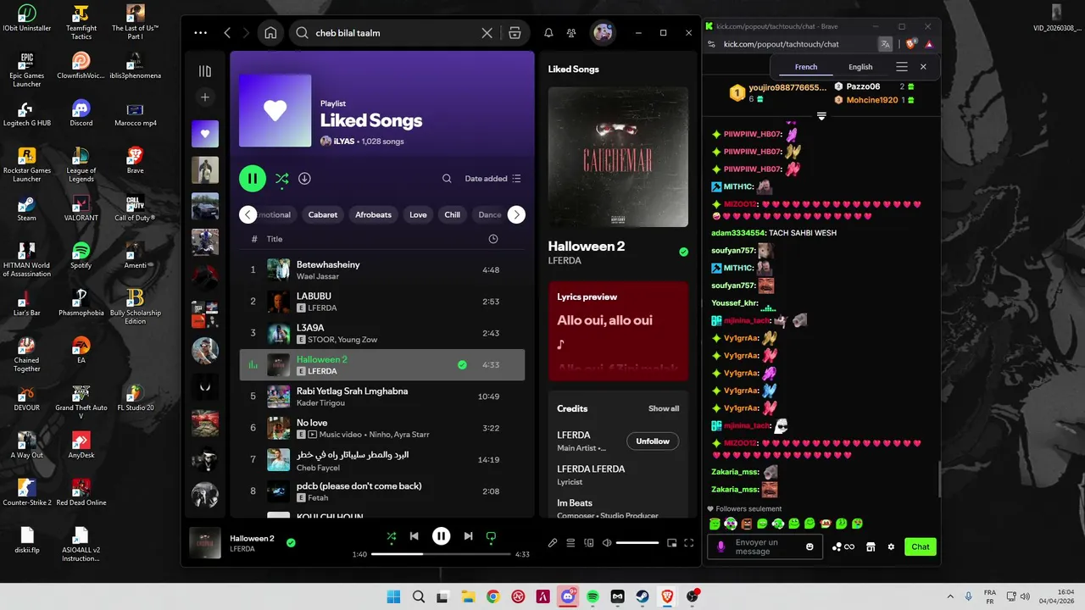This screenshot has height=610, width=1085.
Task: Open the translate icon in Brave address bar
Action: [886, 44]
